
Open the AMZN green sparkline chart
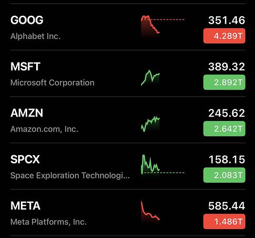pos(150,124)
